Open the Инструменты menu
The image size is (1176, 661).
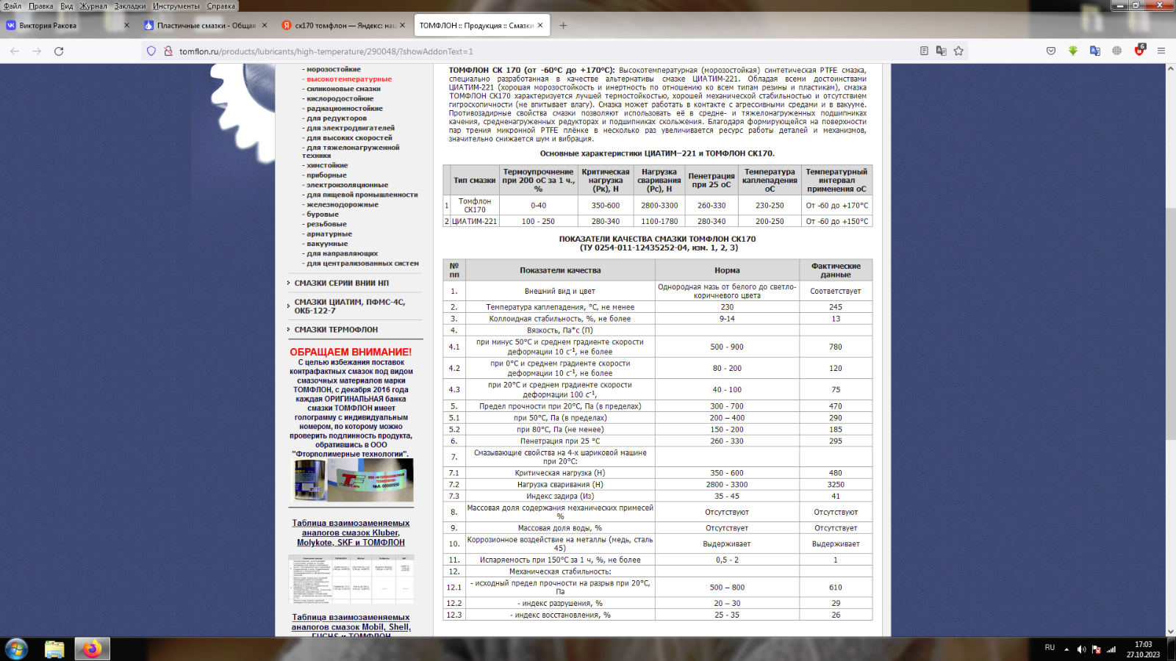(x=176, y=6)
